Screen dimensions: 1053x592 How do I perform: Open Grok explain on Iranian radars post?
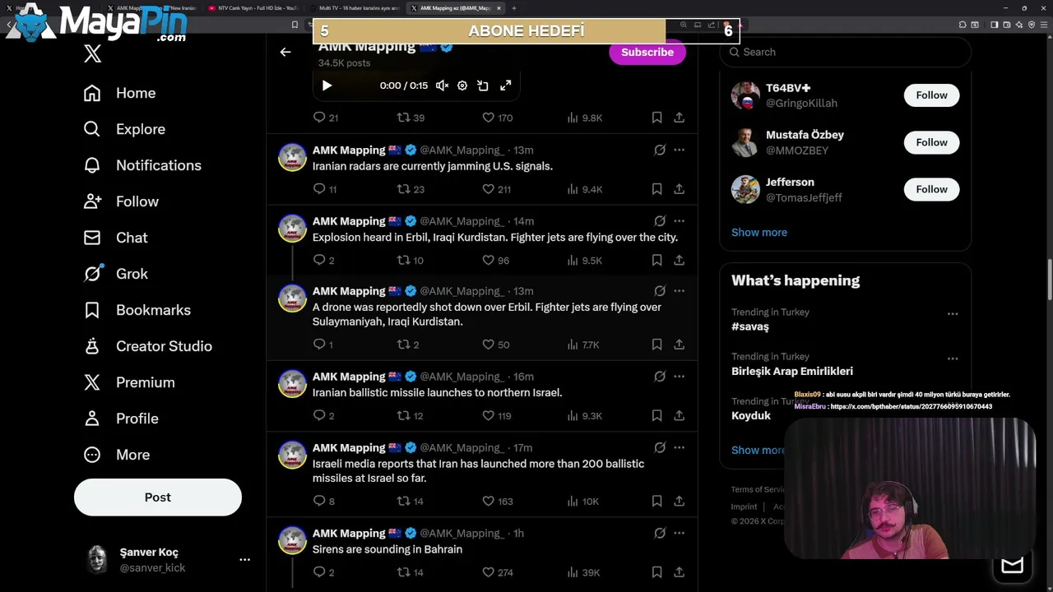click(x=660, y=150)
